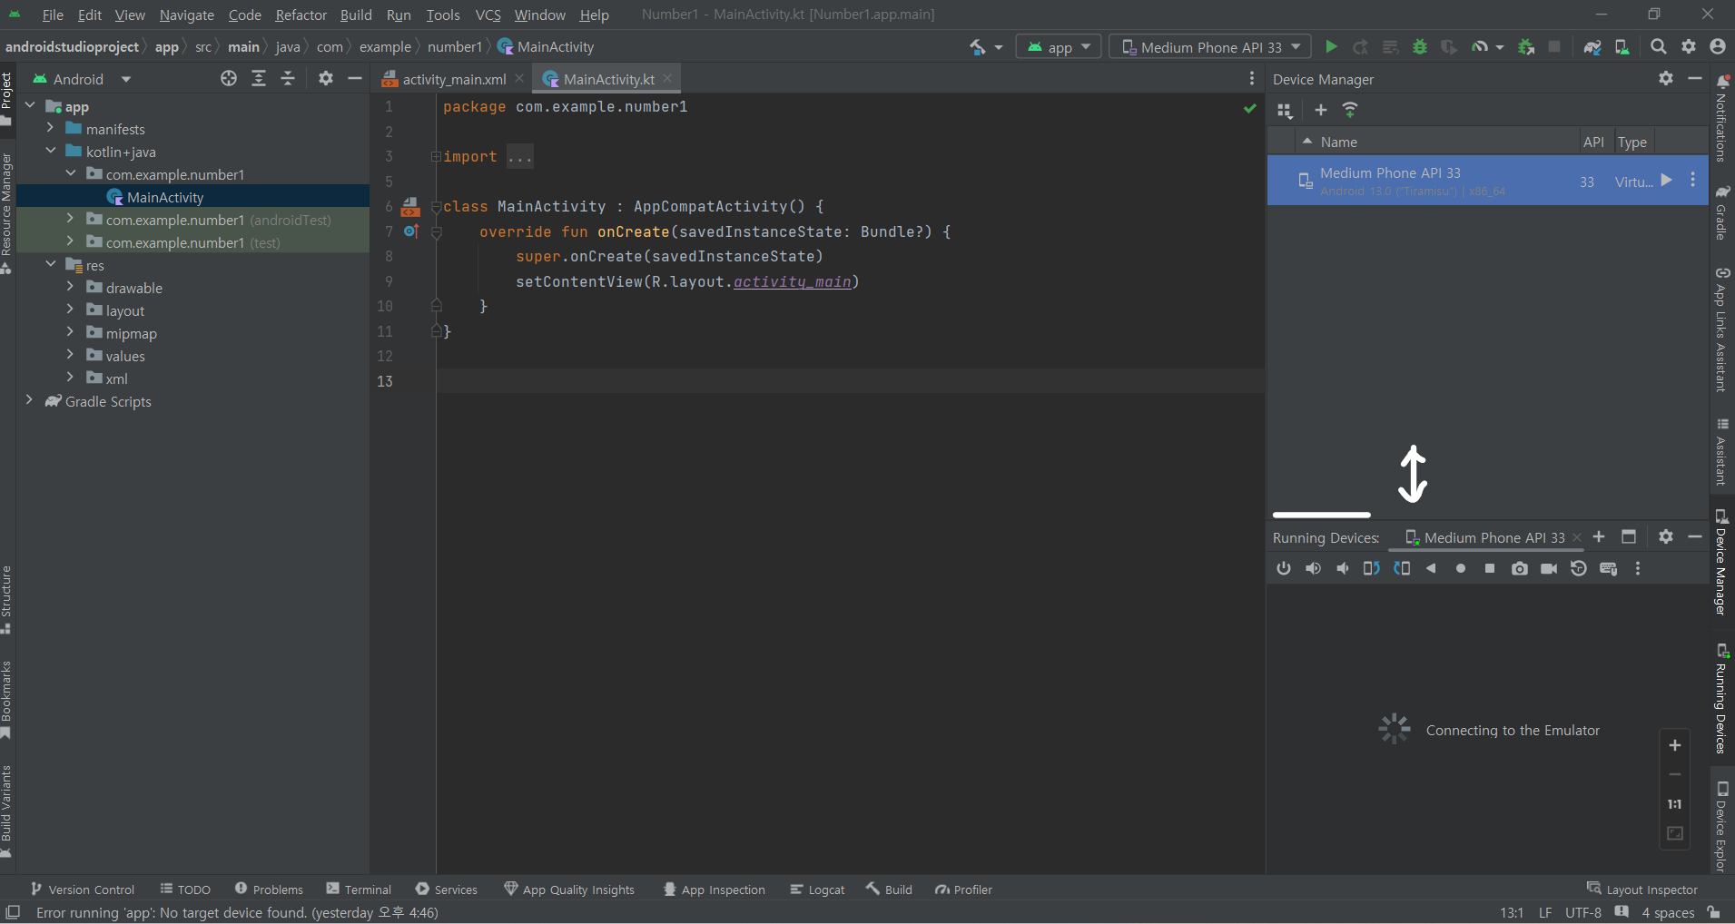This screenshot has height=924, width=1735.
Task: Open Search Everywhere magnifier icon
Action: tap(1659, 46)
